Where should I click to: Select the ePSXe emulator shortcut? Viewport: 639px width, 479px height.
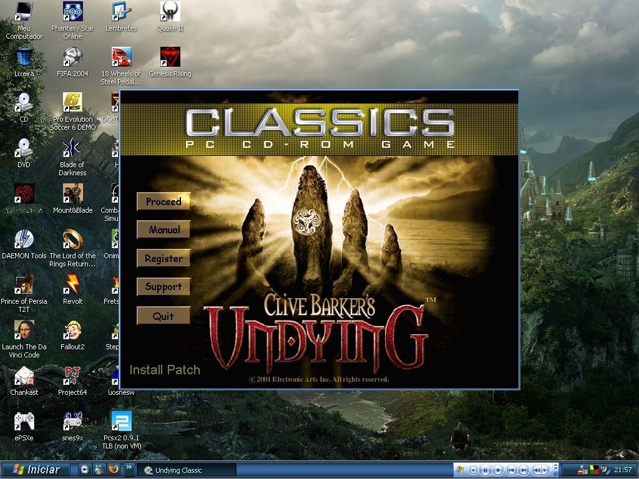[24, 427]
